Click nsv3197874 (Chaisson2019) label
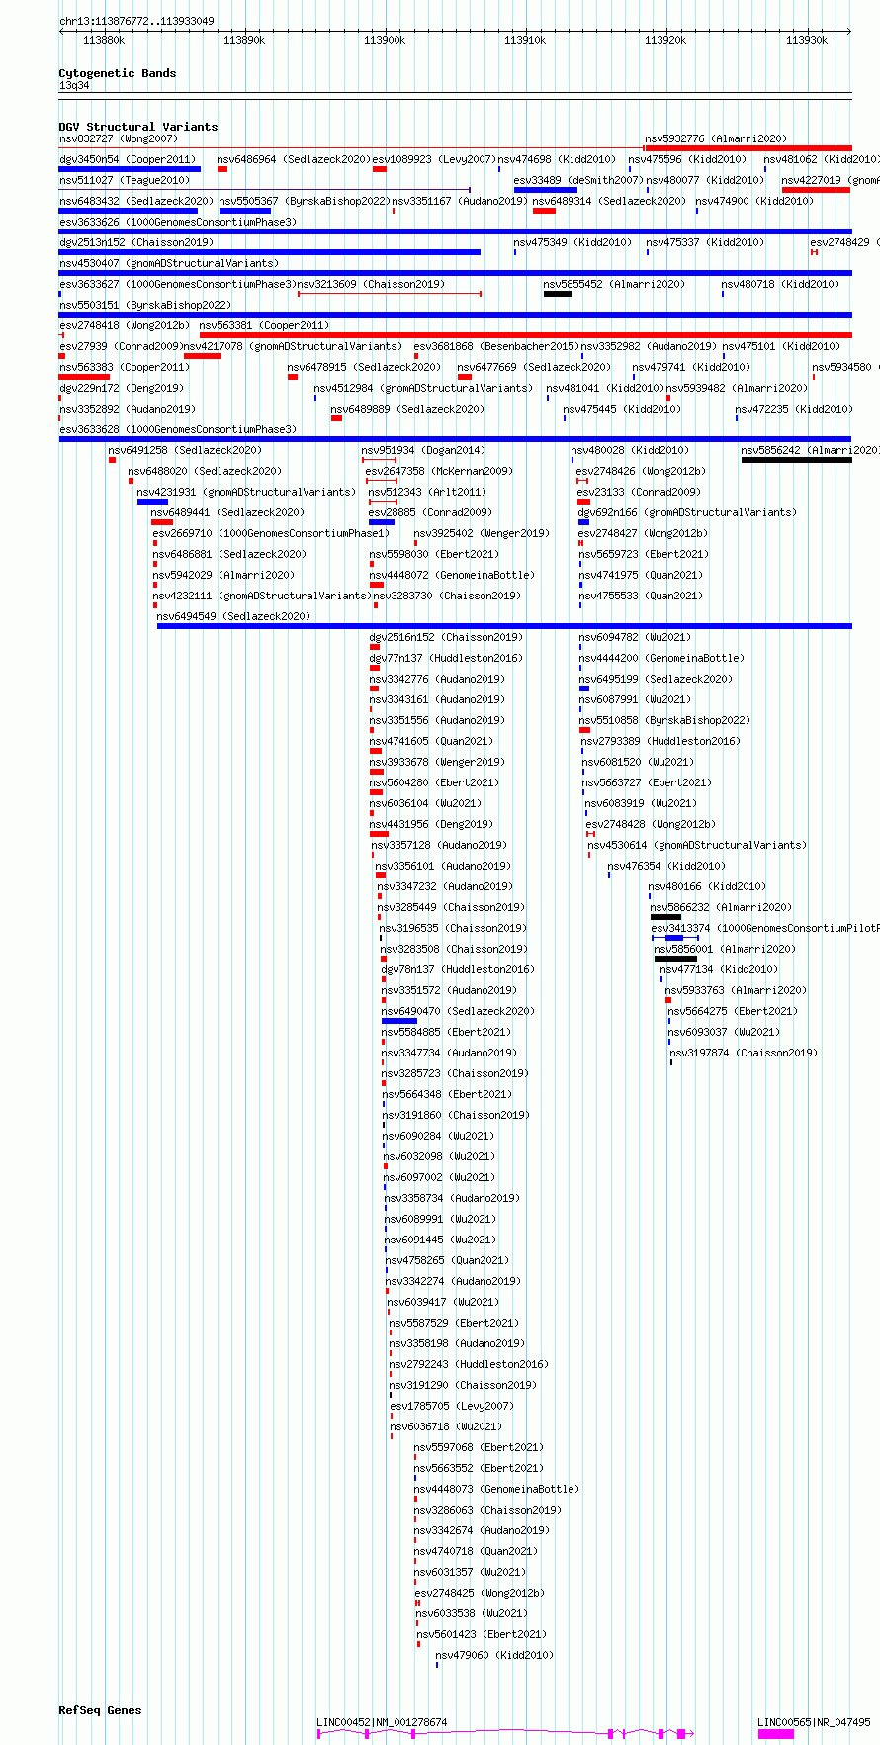The width and height of the screenshot is (880, 1745). click(745, 1054)
